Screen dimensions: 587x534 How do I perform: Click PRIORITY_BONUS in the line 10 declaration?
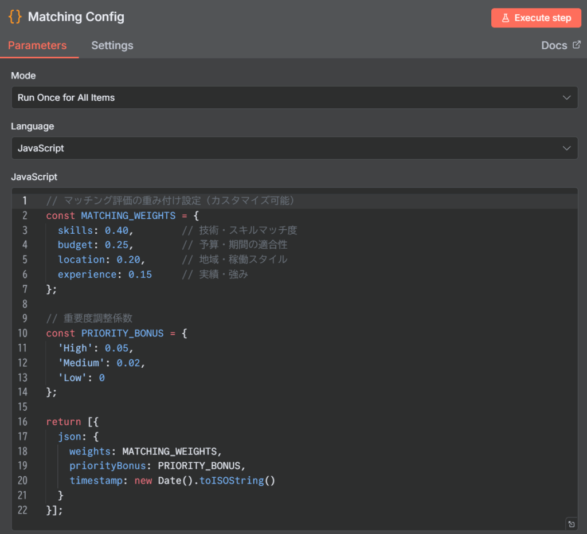[x=122, y=333]
